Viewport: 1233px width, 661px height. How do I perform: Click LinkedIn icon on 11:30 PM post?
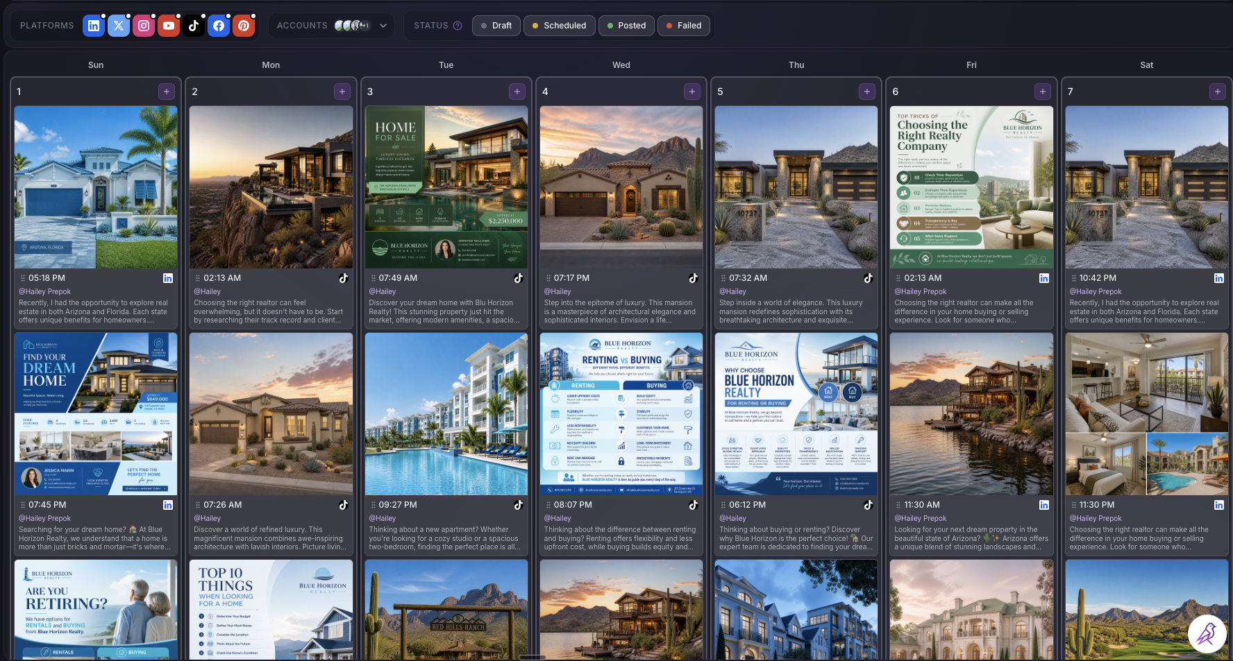[x=1219, y=505]
